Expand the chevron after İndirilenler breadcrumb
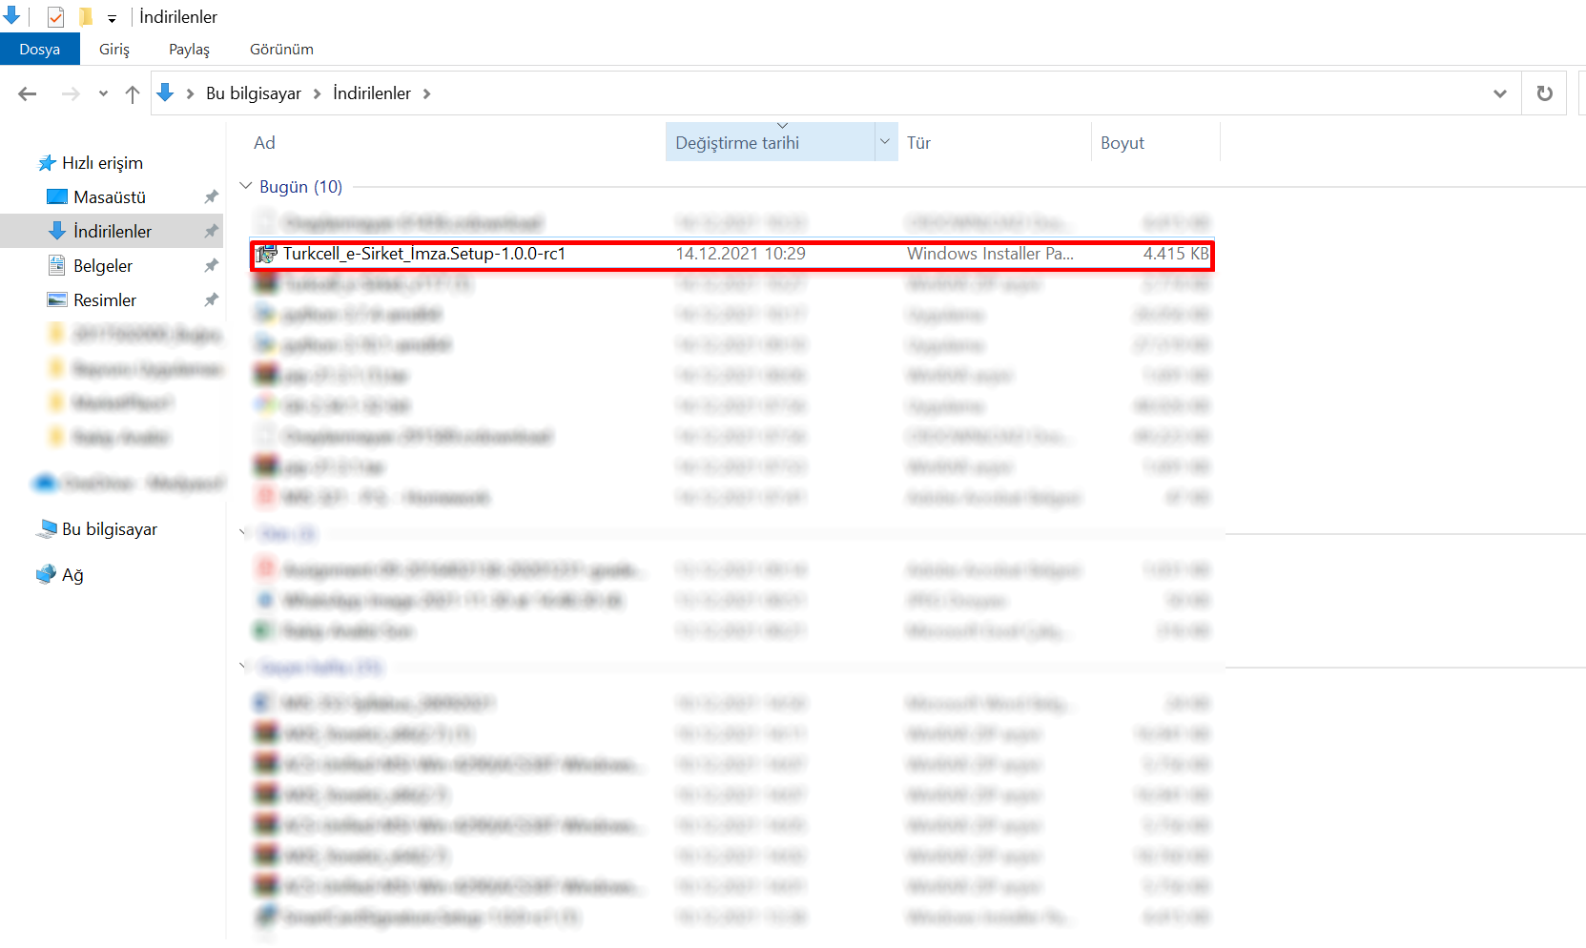Screen dimensions: 1586x948 pos(426,93)
